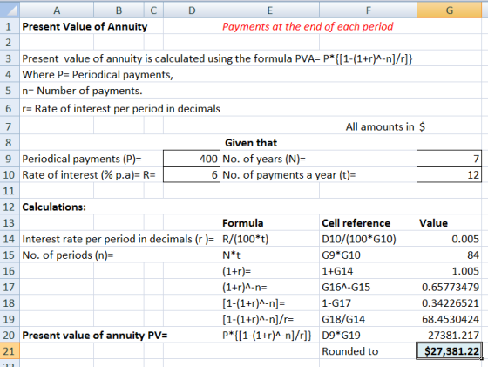This screenshot has width=488, height=367.
Task: Click the 'Formula' column heading cell
Action: tap(269, 223)
